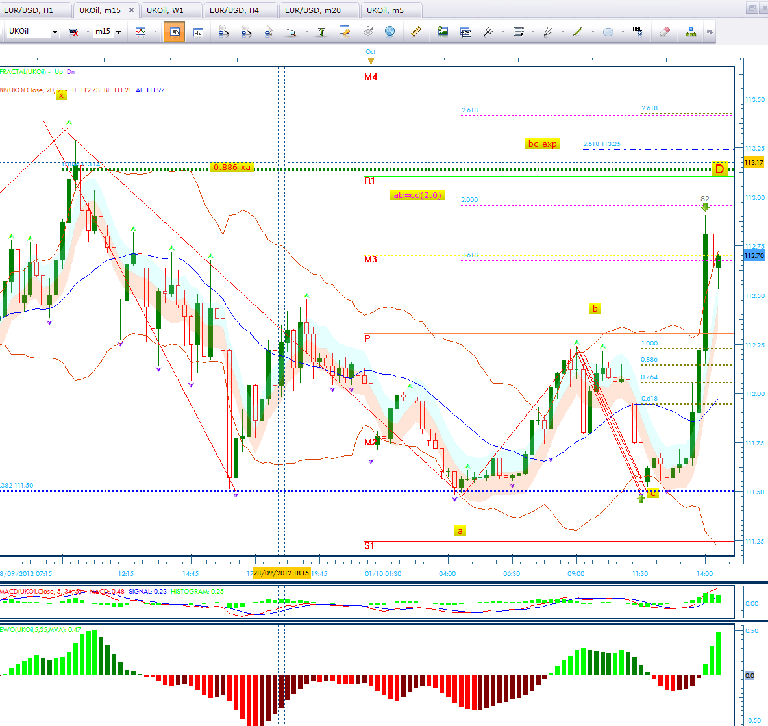This screenshot has width=768, height=726.
Task: Click the Oct month marker arrow
Action: (371, 62)
